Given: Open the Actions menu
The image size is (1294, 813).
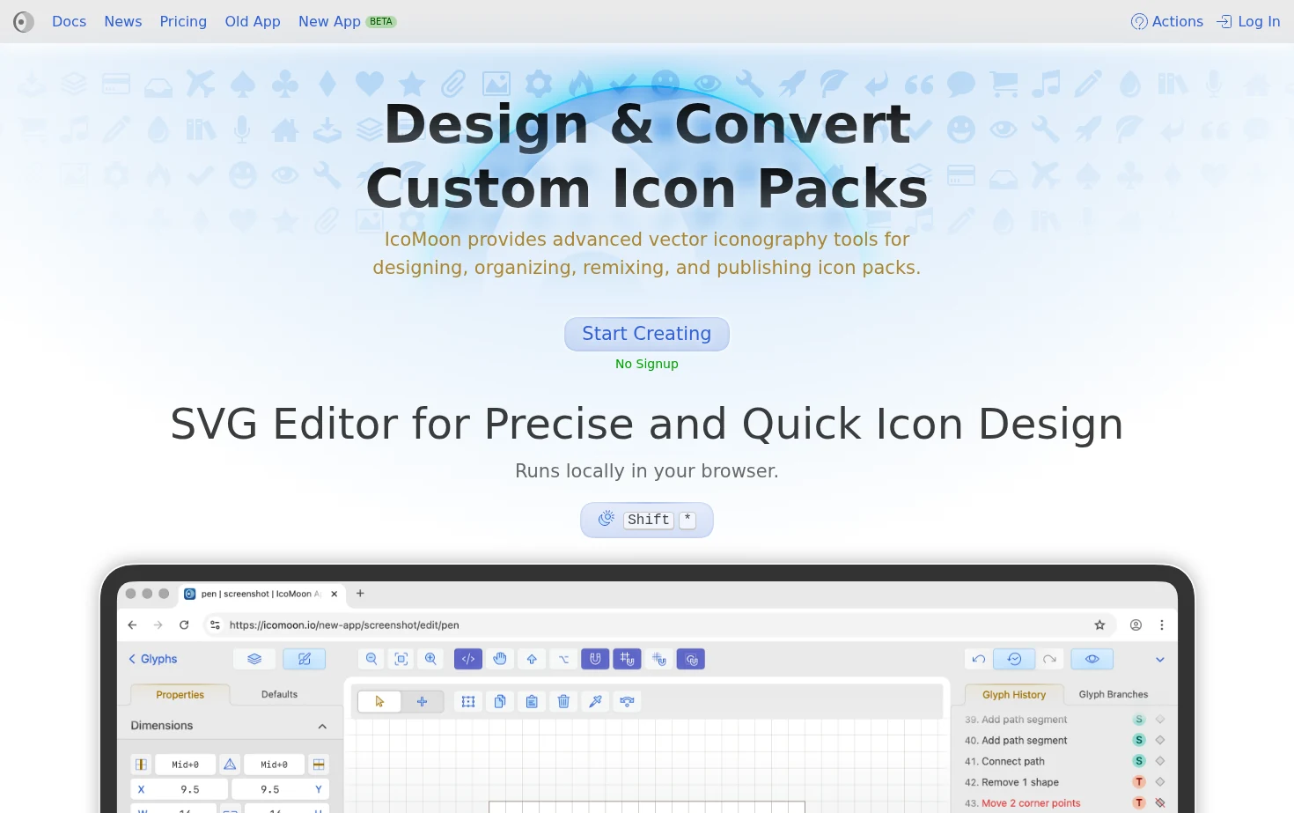Looking at the screenshot, I should click(1167, 21).
